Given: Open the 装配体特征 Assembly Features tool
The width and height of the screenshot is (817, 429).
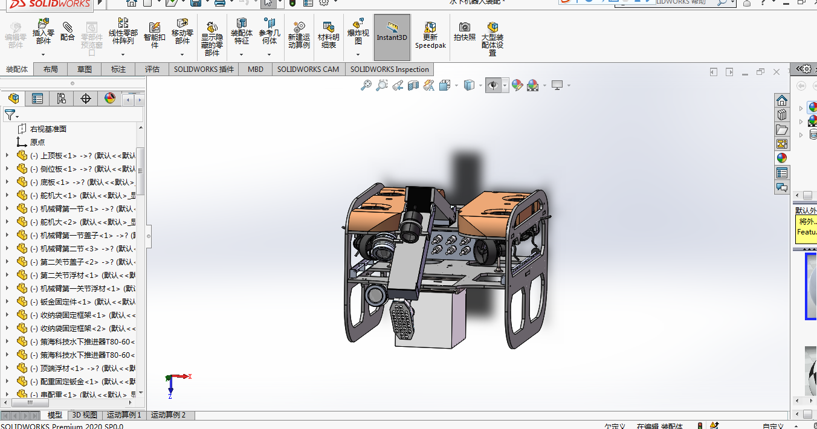Looking at the screenshot, I should tap(242, 32).
